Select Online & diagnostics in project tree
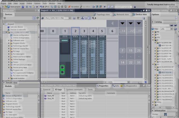Screen dimensions: 179x118 (21, 38)
